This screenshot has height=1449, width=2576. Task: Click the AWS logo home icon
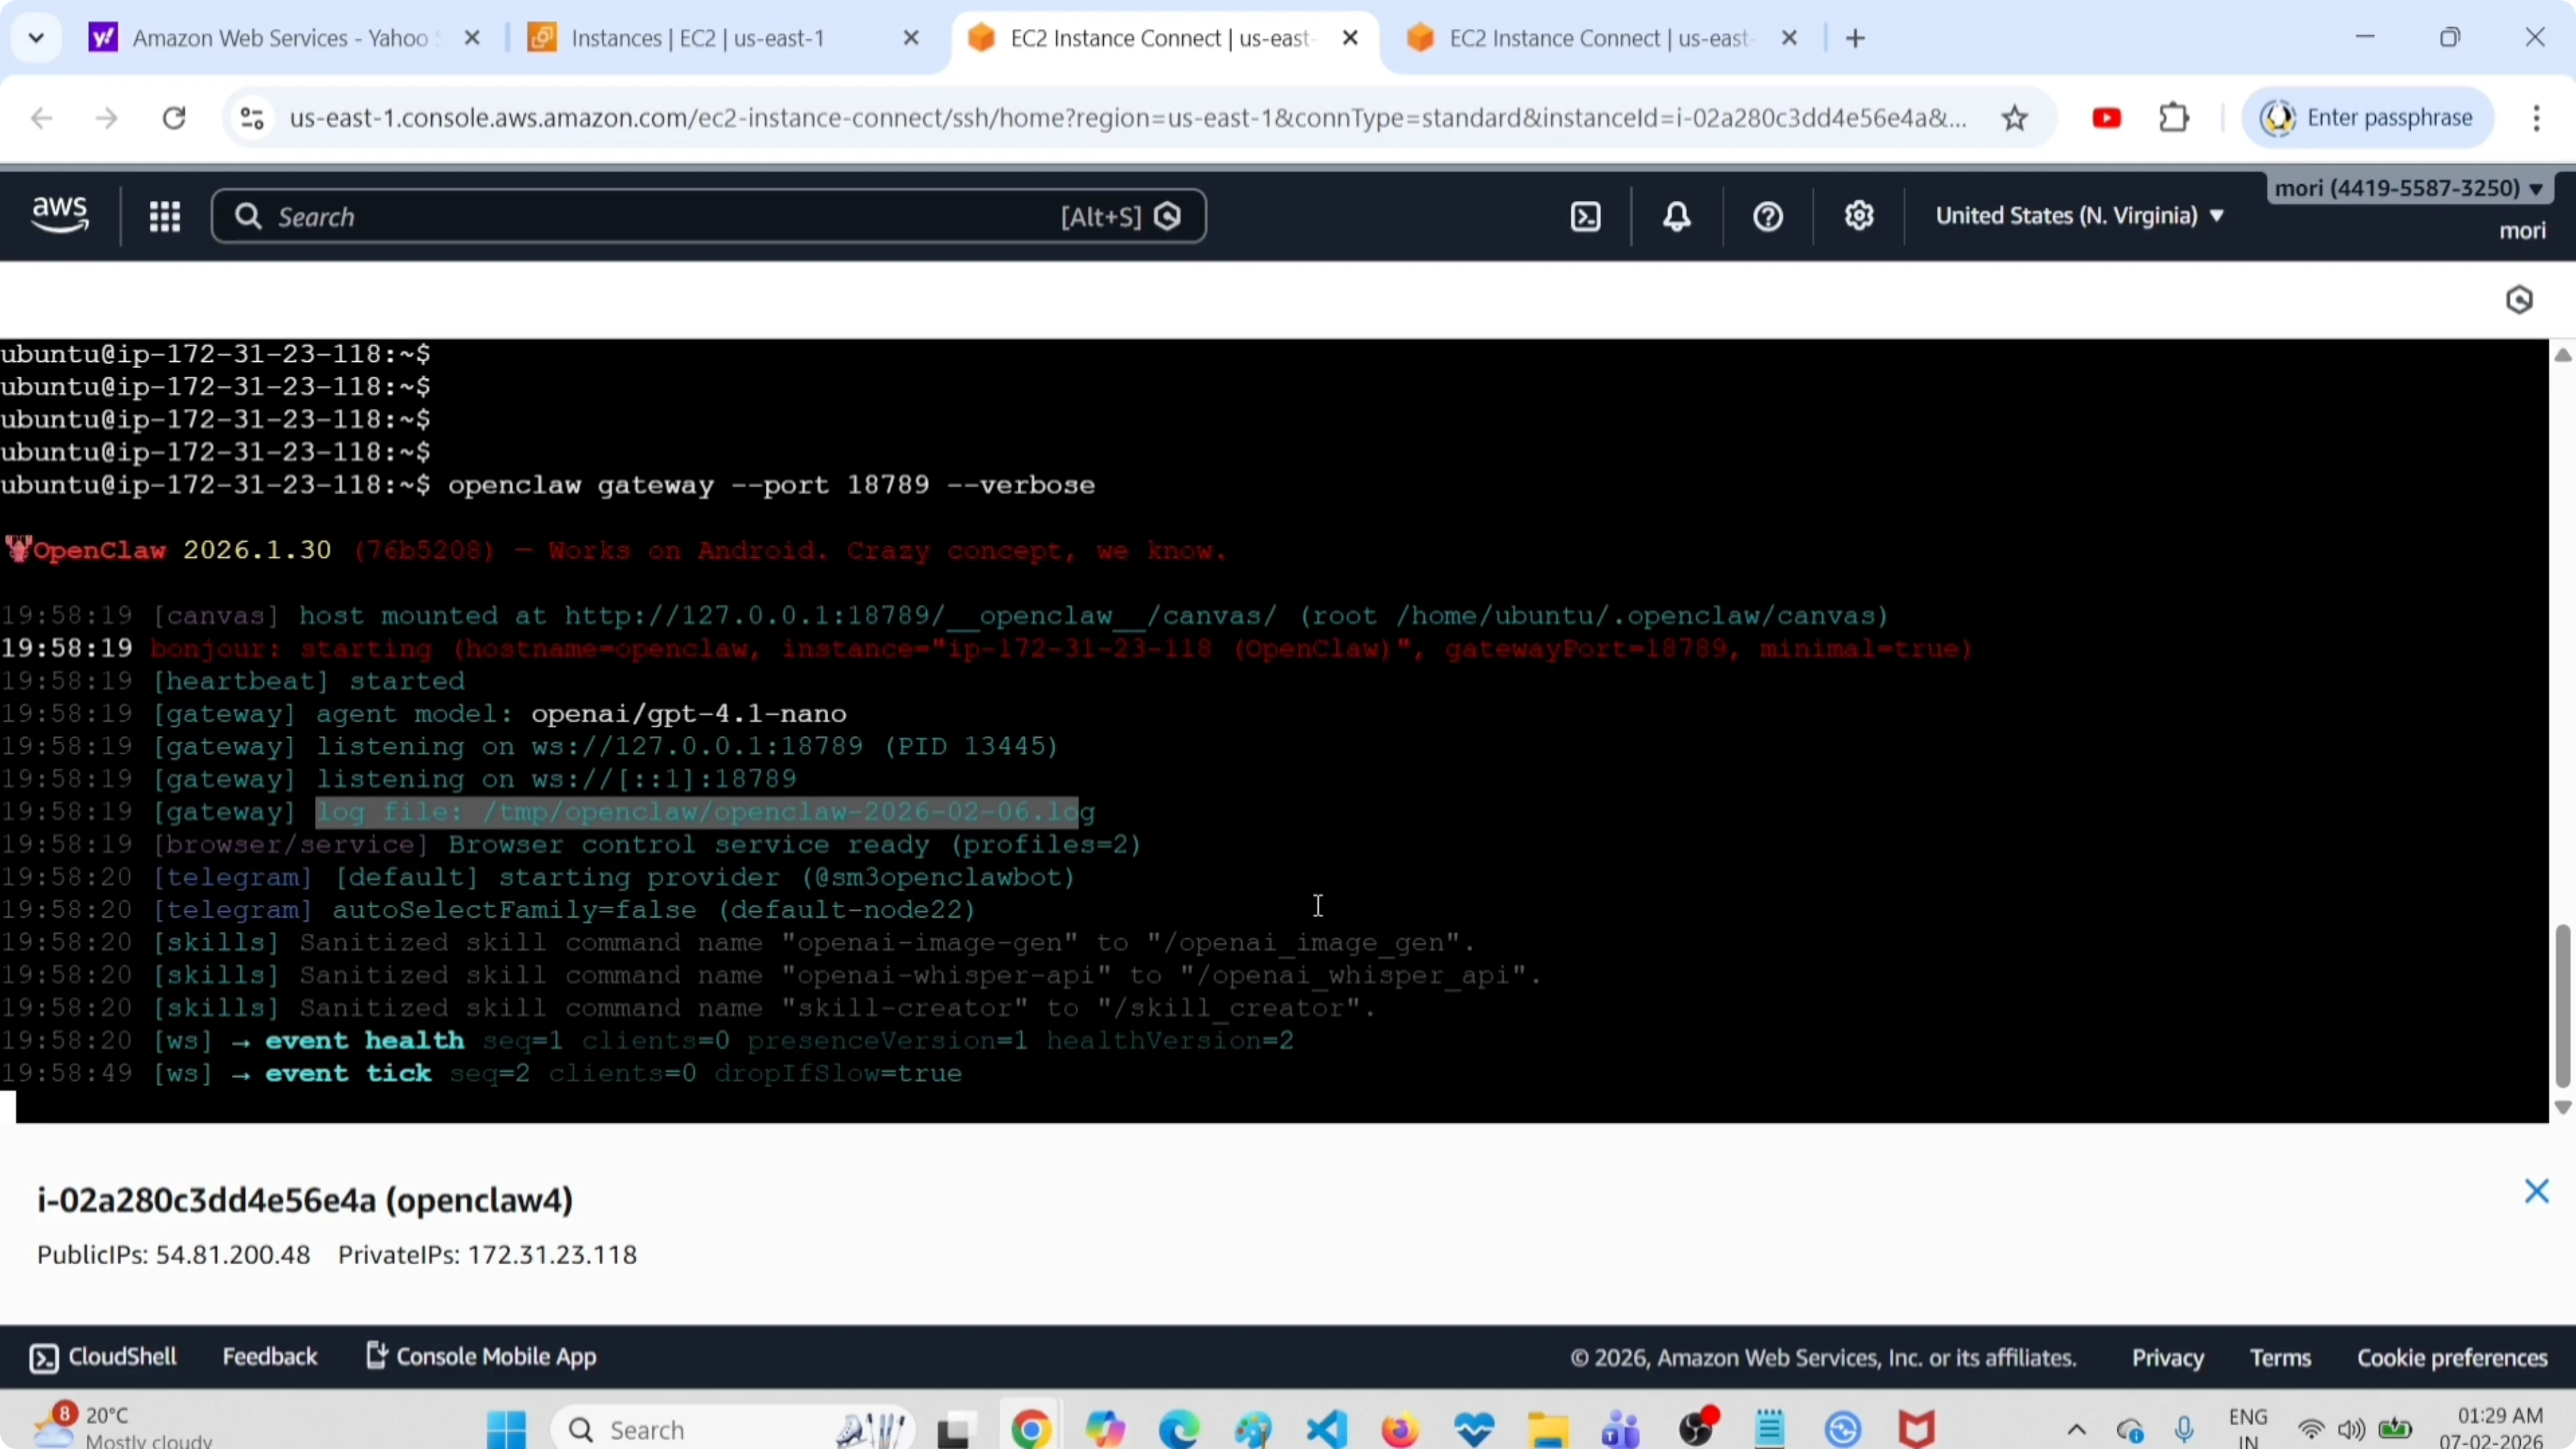(60, 215)
